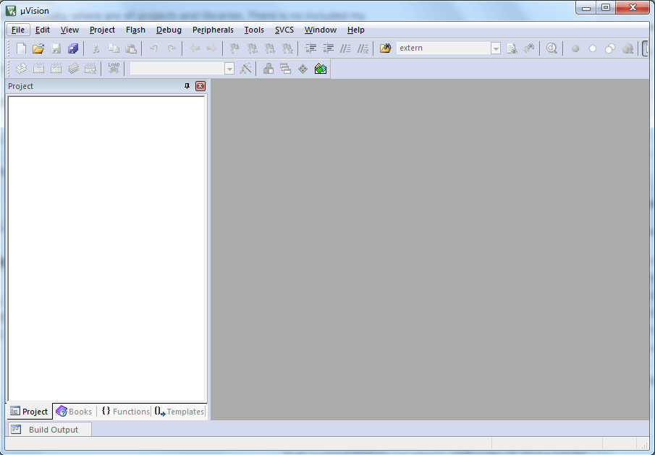655x455 pixels.
Task: Switch to the Books tab
Action: 74,411
